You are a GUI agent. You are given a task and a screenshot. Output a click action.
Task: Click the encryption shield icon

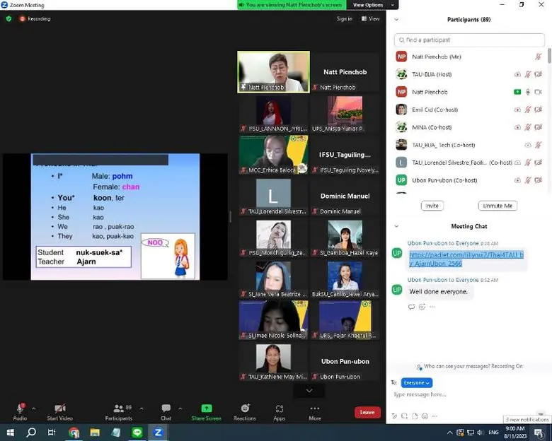click(9, 19)
